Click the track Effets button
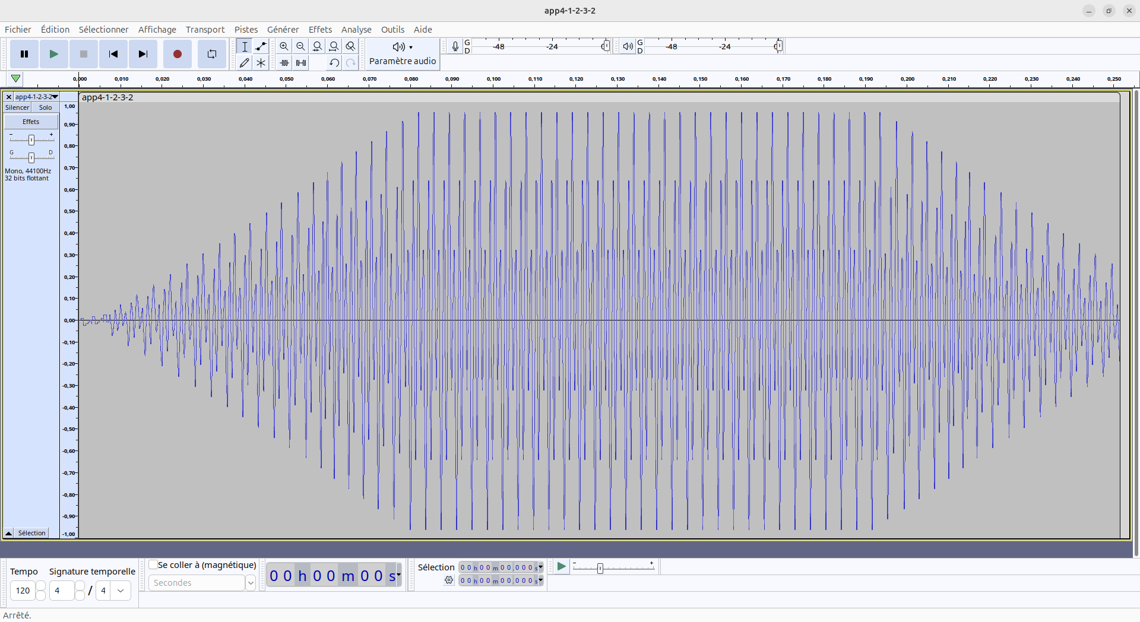 tap(31, 122)
